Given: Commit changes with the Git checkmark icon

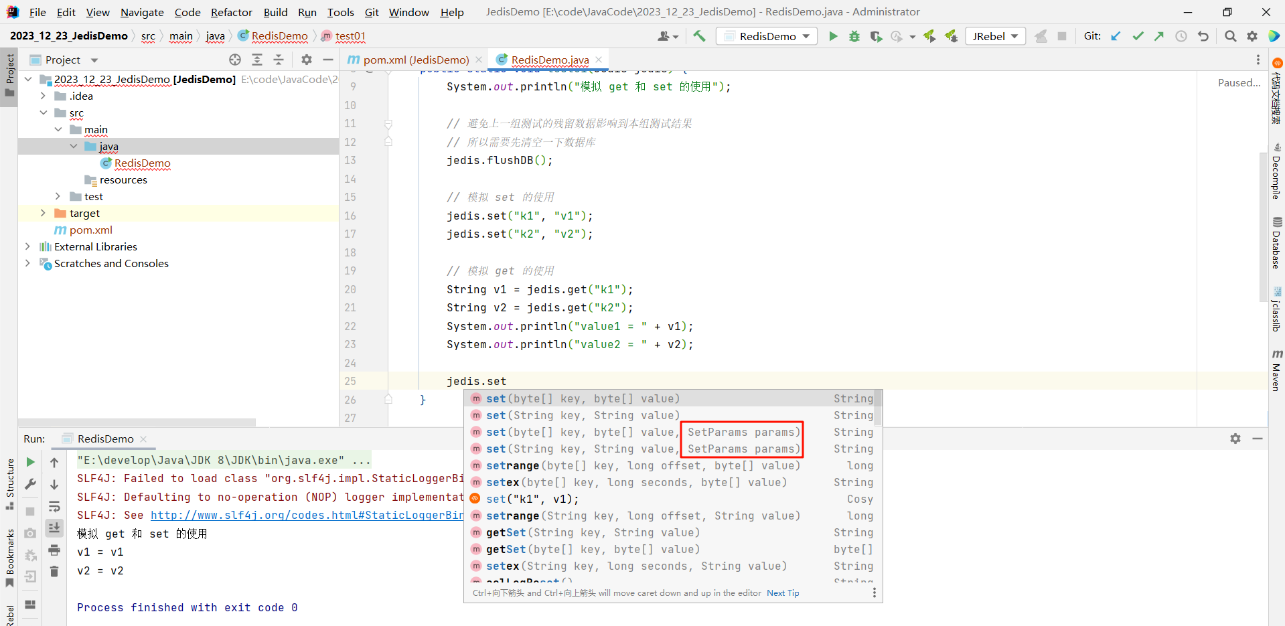Looking at the screenshot, I should coord(1138,36).
